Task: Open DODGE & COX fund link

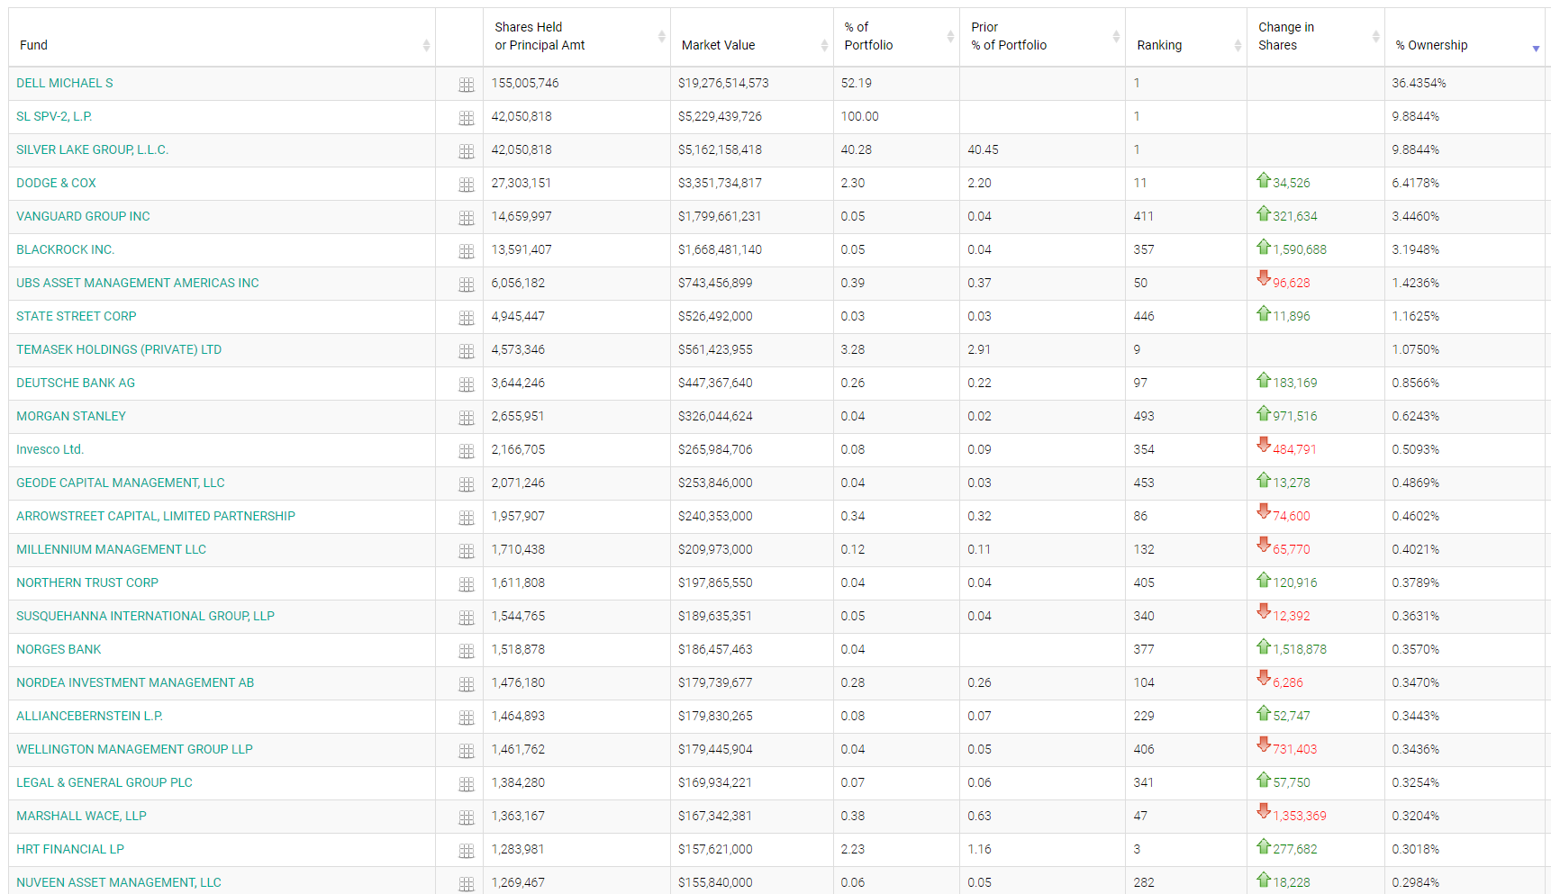Action: 56,183
